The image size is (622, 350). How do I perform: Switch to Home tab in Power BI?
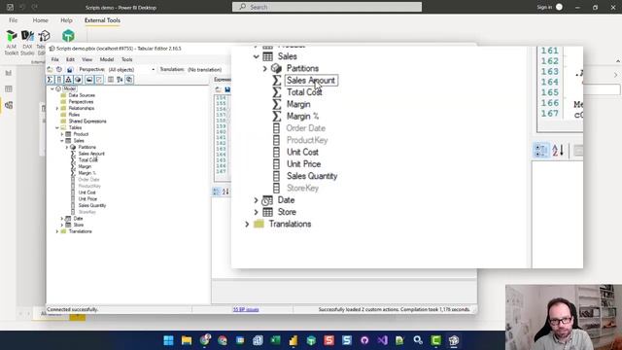[x=40, y=20]
